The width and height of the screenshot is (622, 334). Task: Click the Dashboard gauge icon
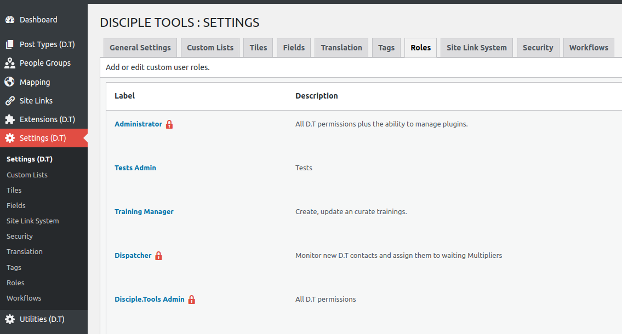point(10,20)
